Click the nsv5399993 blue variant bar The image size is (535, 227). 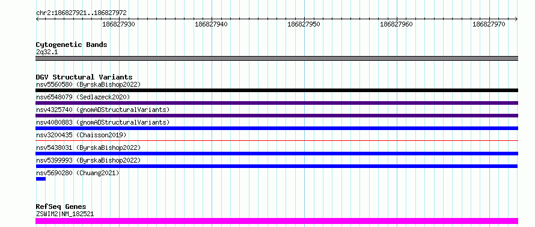coord(277,166)
